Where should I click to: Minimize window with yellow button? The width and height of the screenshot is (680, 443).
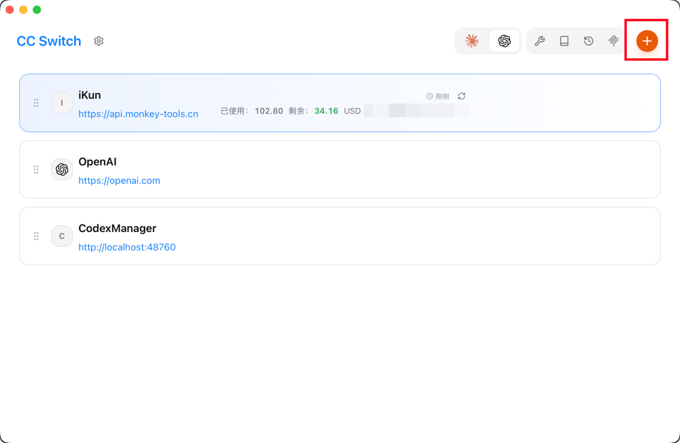tap(23, 10)
